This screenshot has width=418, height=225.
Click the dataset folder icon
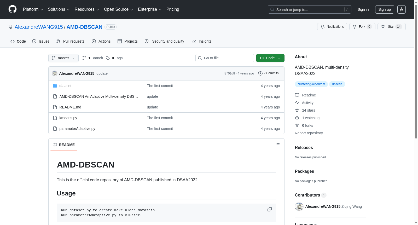pyautogui.click(x=55, y=86)
